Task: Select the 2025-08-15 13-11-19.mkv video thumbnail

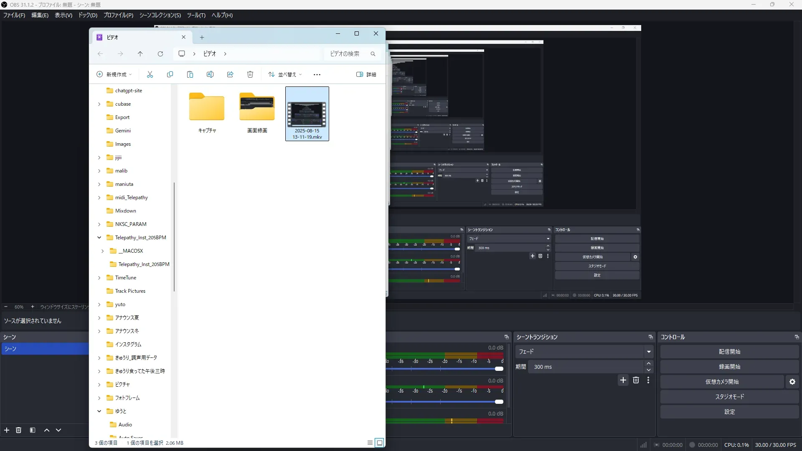Action: tap(307, 115)
